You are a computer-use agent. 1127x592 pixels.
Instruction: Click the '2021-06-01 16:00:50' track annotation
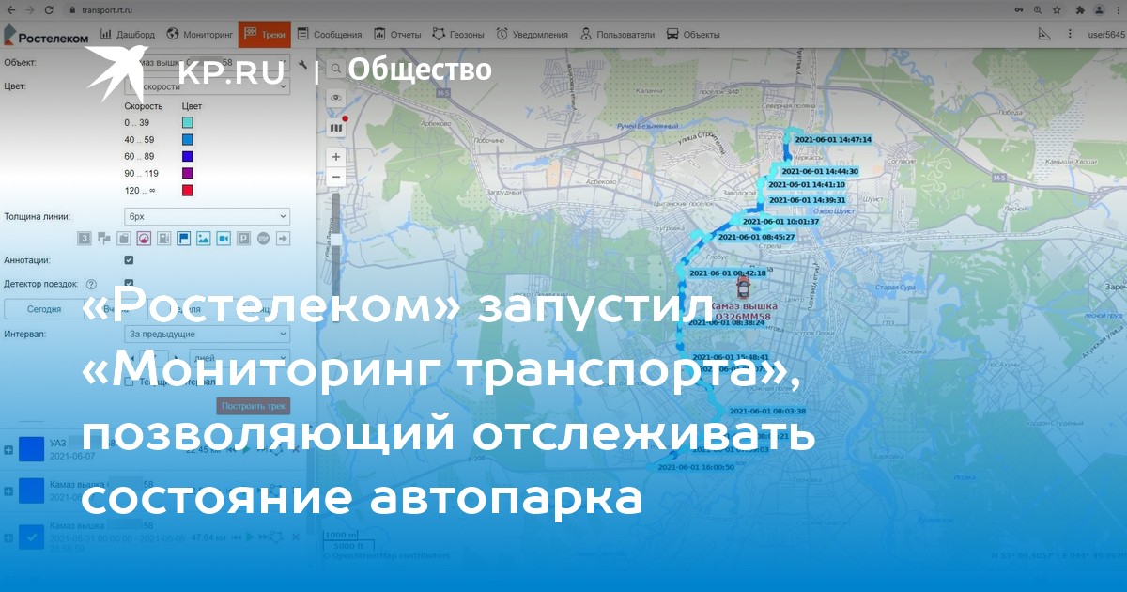coord(695,466)
